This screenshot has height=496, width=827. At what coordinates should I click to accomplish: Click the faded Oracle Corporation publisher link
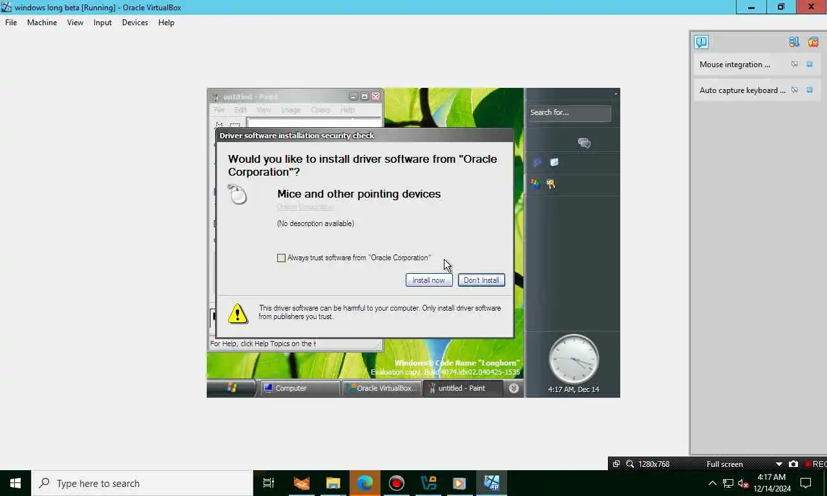click(x=306, y=207)
